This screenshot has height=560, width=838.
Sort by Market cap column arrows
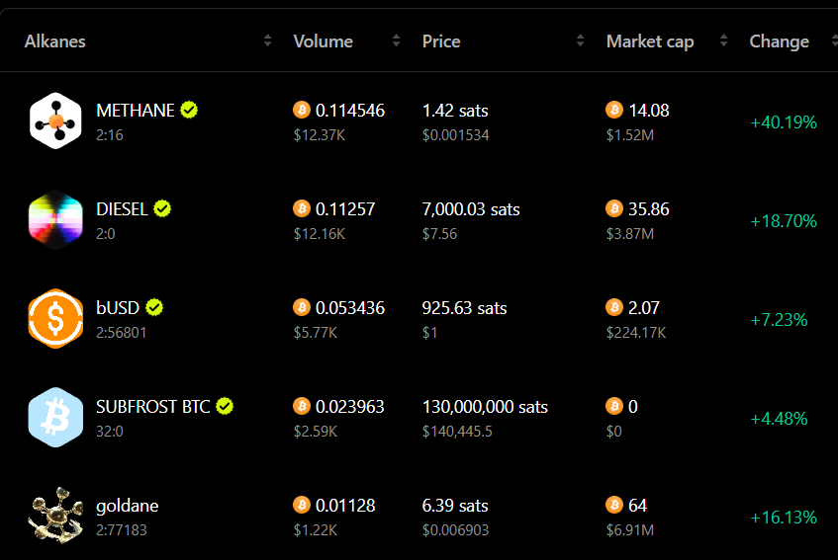coord(723,40)
